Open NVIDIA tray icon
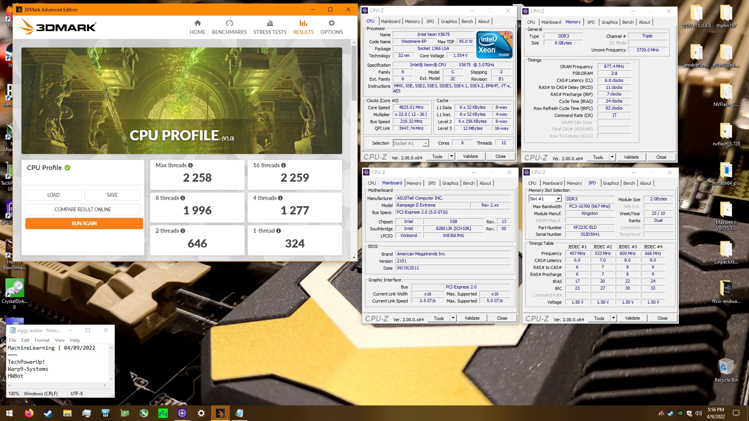Viewport: 749px width, 421px height. [680, 413]
